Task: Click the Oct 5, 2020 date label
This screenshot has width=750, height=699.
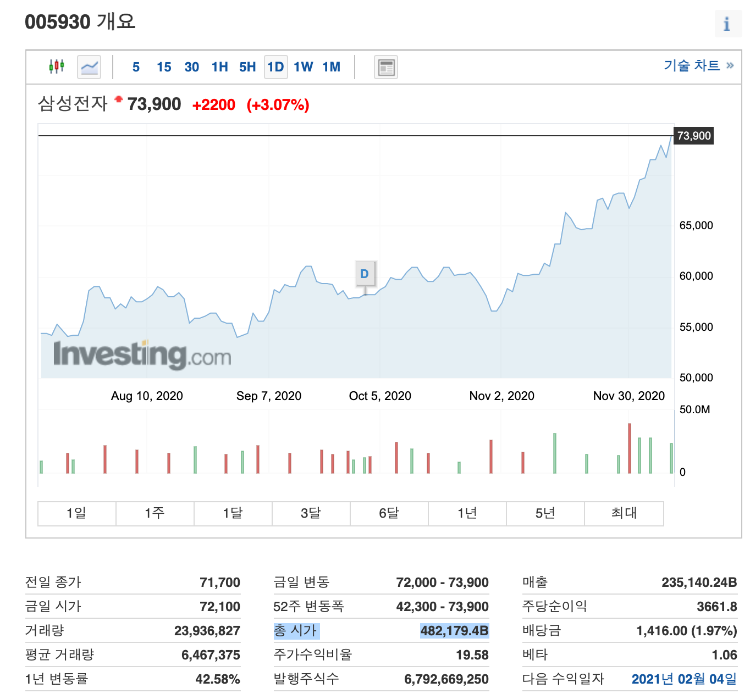Action: tap(380, 396)
